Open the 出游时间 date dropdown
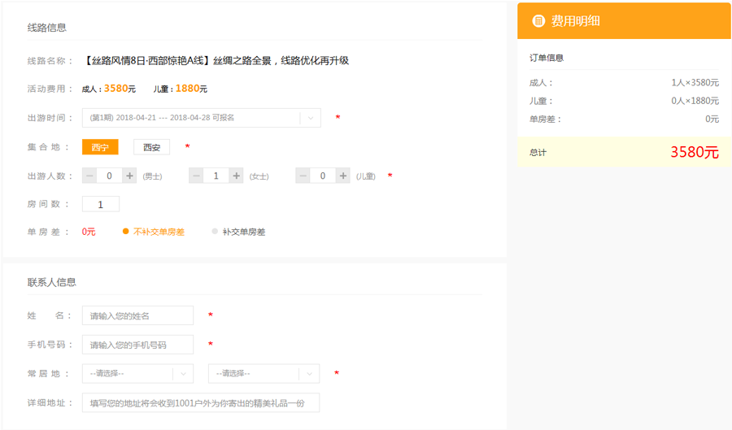 [202, 118]
